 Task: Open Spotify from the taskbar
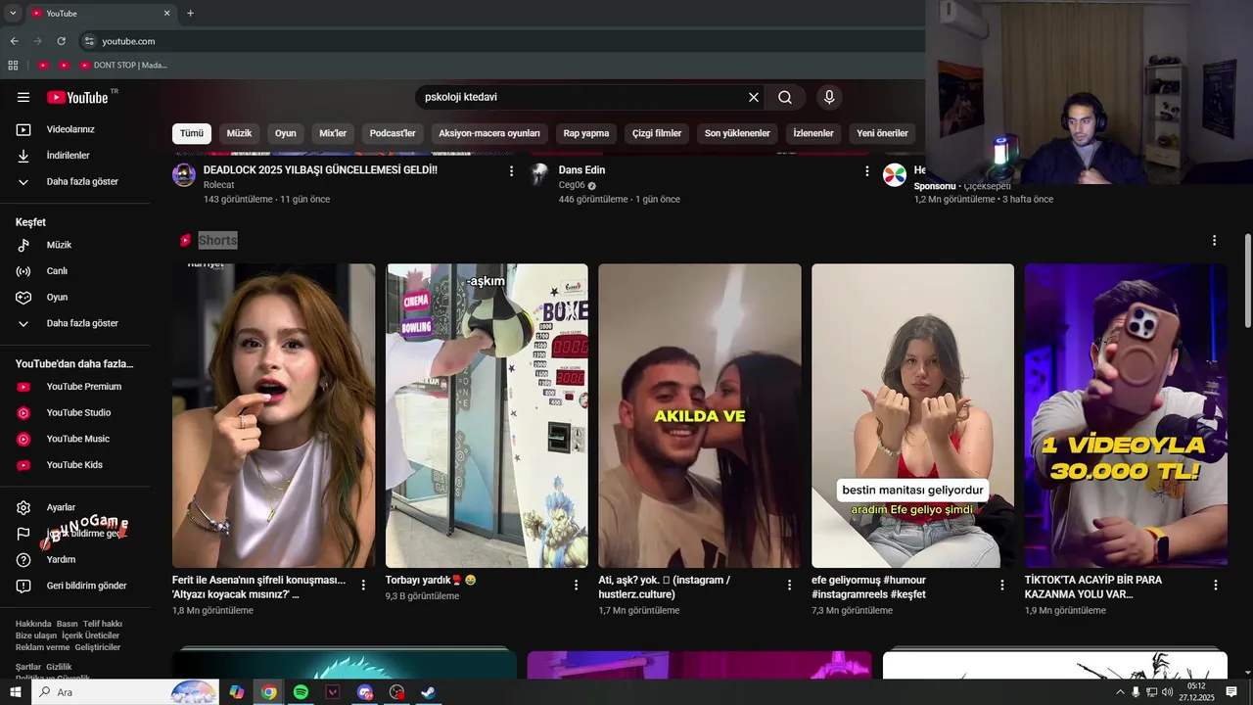pyautogui.click(x=301, y=692)
